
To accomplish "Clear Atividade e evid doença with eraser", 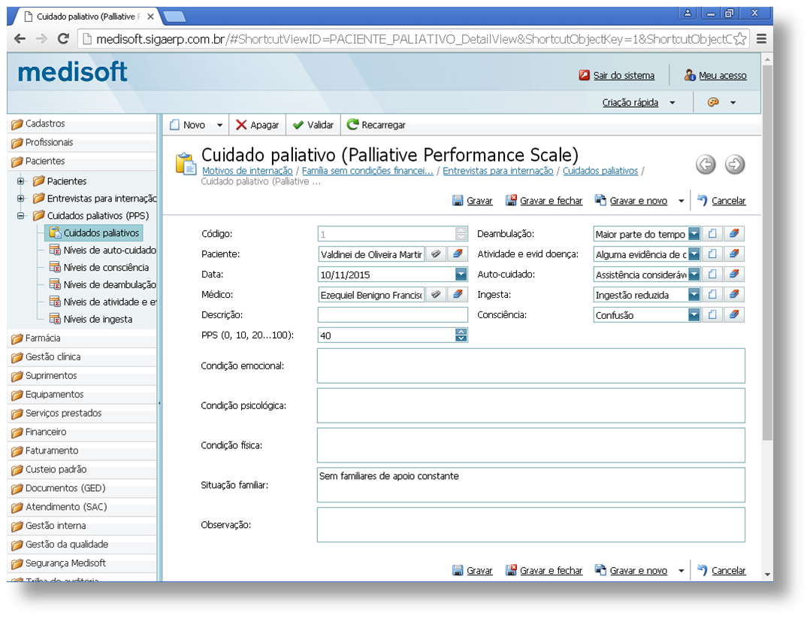I will pyautogui.click(x=734, y=254).
